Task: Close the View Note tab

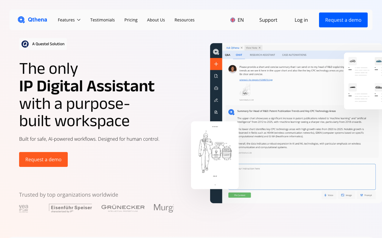Action: pyautogui.click(x=260, y=48)
